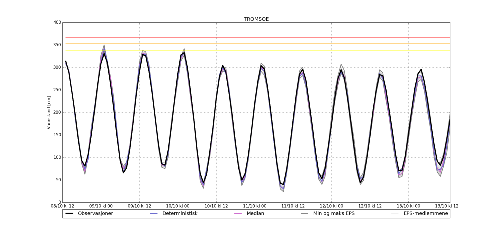Screen dimensions: 500x225
Task: Click the TROMSOE chart title
Action: (x=256, y=19)
